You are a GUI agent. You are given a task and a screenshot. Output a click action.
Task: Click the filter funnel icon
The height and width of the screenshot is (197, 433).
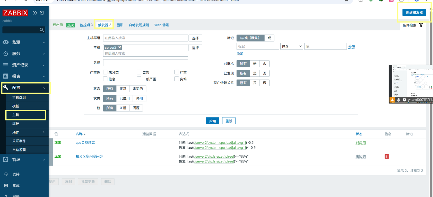421,25
